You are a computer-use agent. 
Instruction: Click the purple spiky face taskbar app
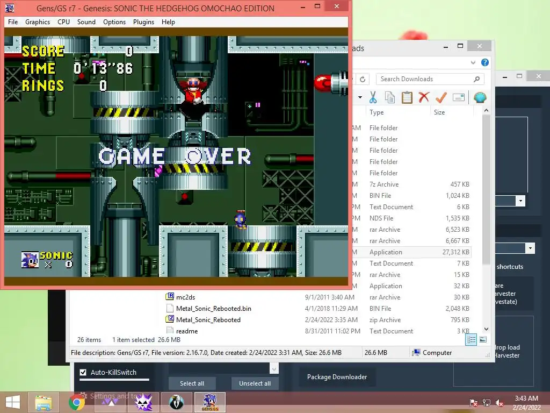(x=143, y=402)
